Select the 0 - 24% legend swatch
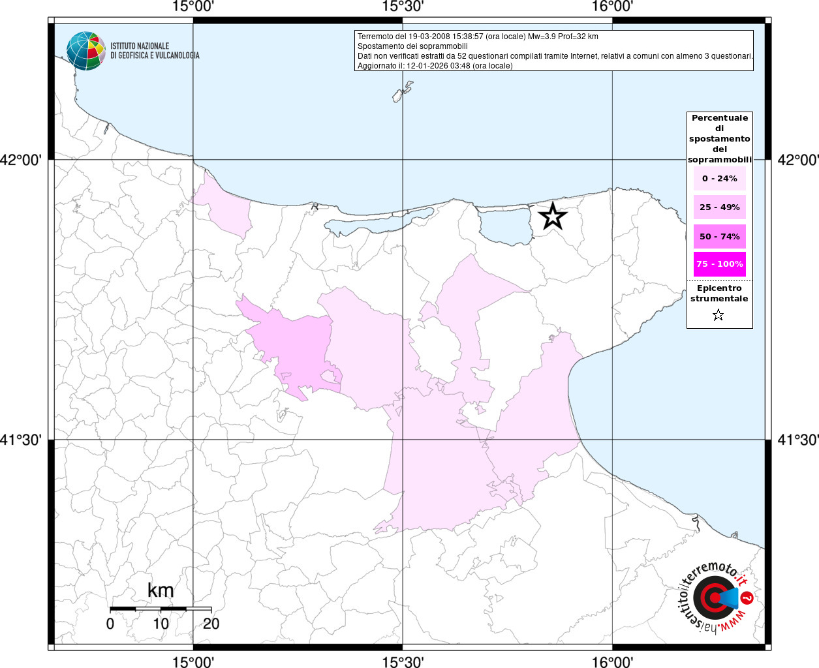Viewport: 819px width, 668px height. pos(720,179)
